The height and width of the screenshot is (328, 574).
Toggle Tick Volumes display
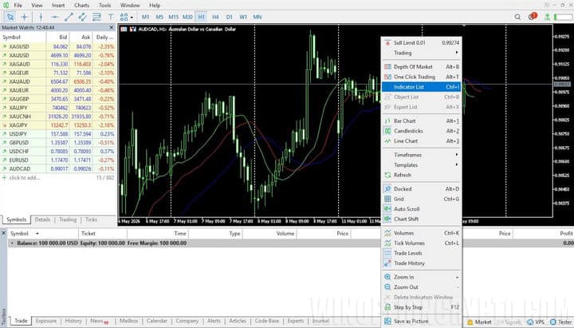pos(422,243)
